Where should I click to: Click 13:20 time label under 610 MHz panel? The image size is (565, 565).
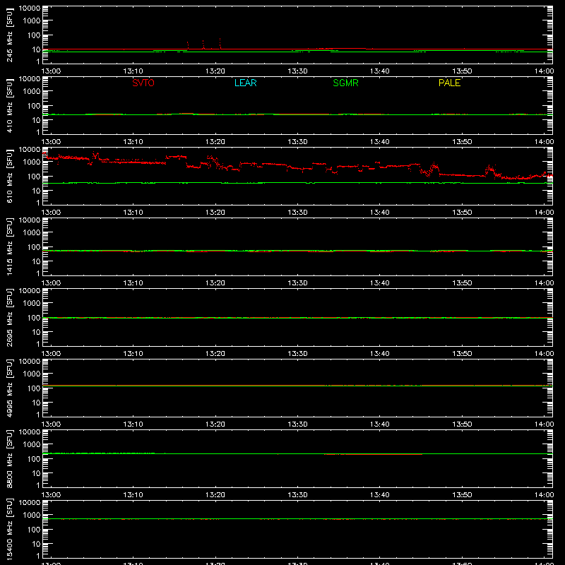[x=215, y=213]
